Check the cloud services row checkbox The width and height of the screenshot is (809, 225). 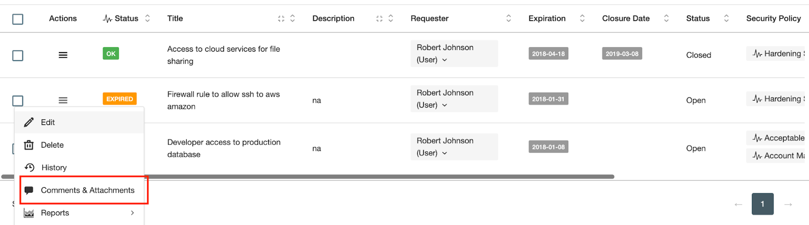click(x=18, y=55)
